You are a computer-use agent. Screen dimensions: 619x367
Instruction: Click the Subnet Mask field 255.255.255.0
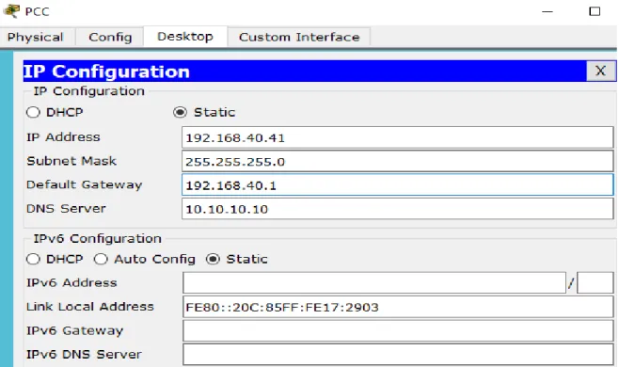(398, 161)
